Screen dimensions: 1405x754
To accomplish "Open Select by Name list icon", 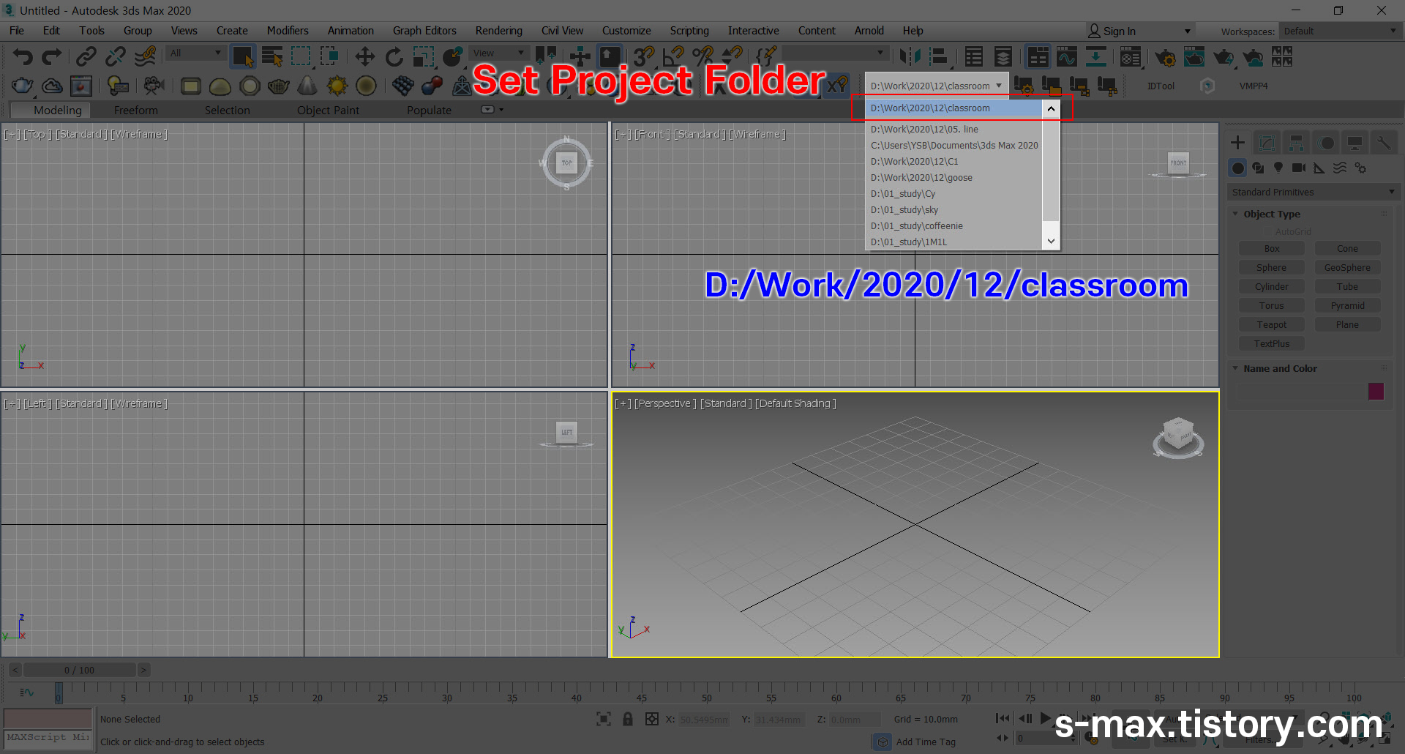I will [272, 56].
